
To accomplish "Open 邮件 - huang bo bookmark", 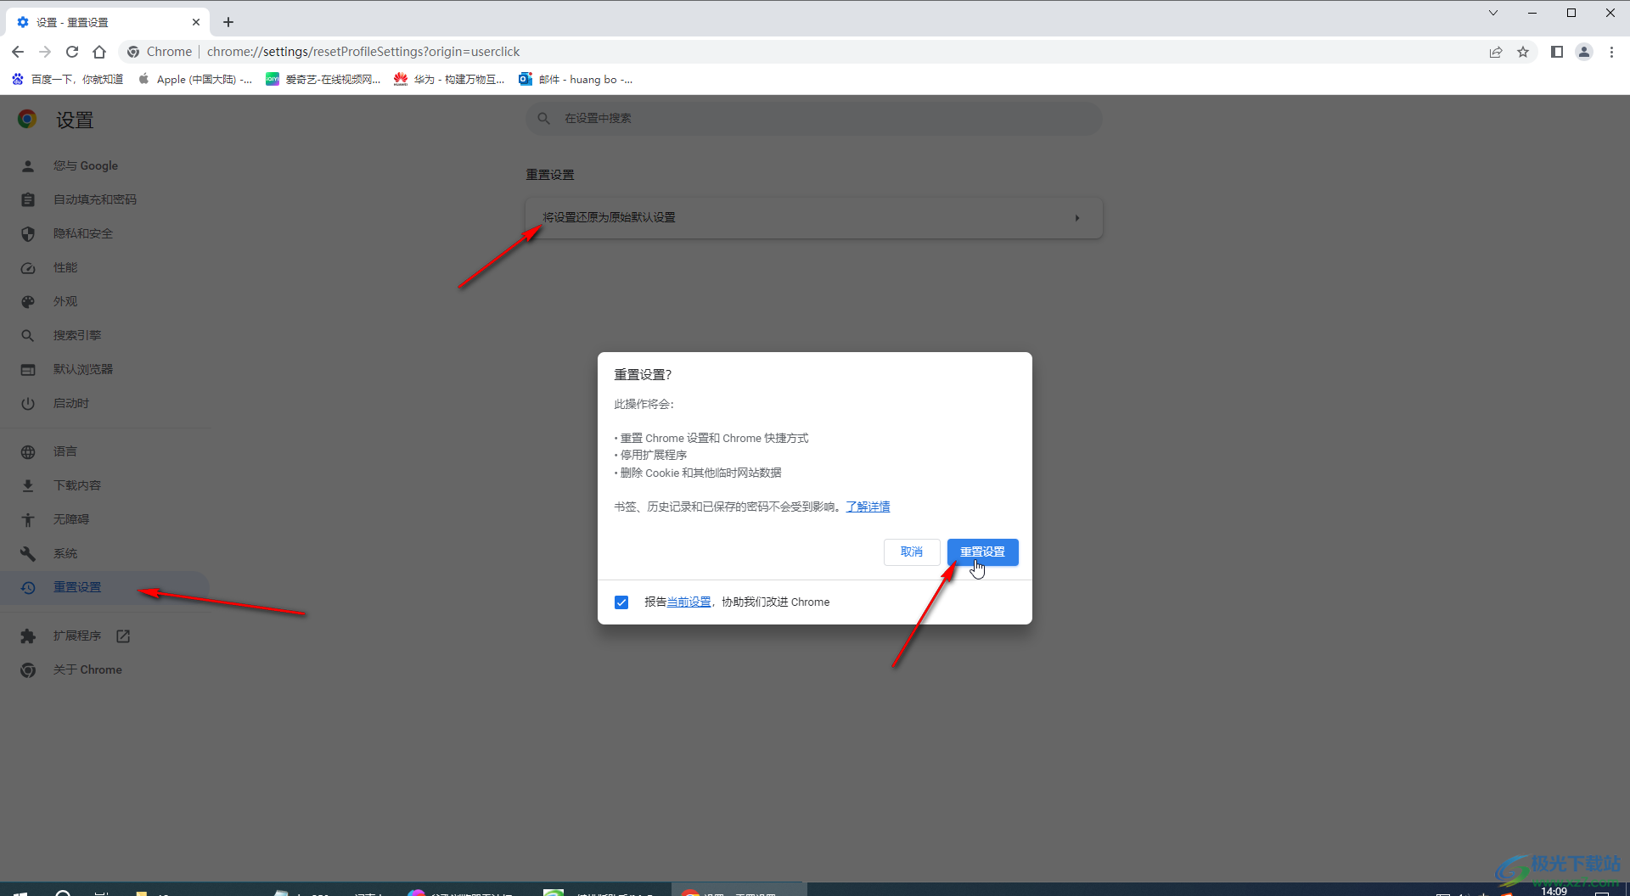I will [x=576, y=79].
